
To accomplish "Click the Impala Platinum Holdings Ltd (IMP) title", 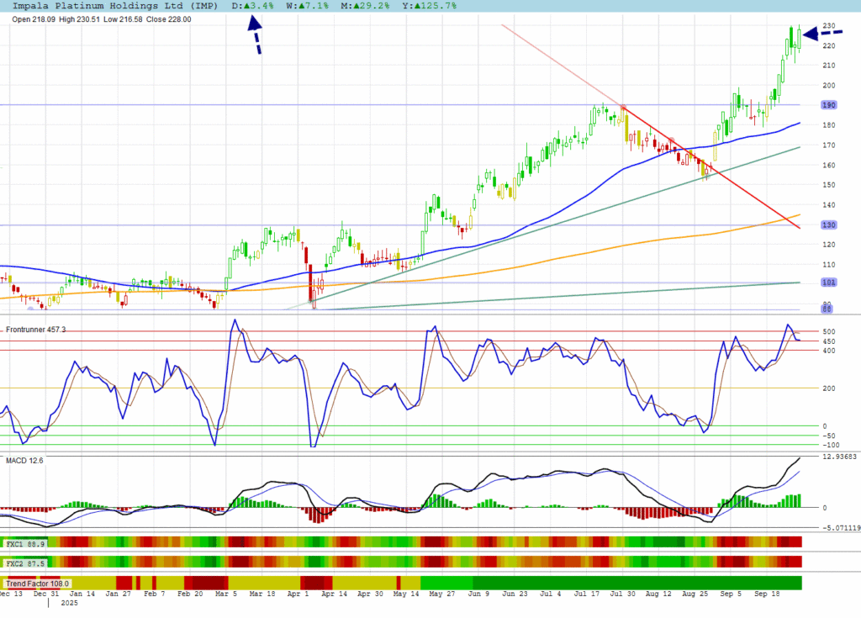I will pyautogui.click(x=118, y=6).
